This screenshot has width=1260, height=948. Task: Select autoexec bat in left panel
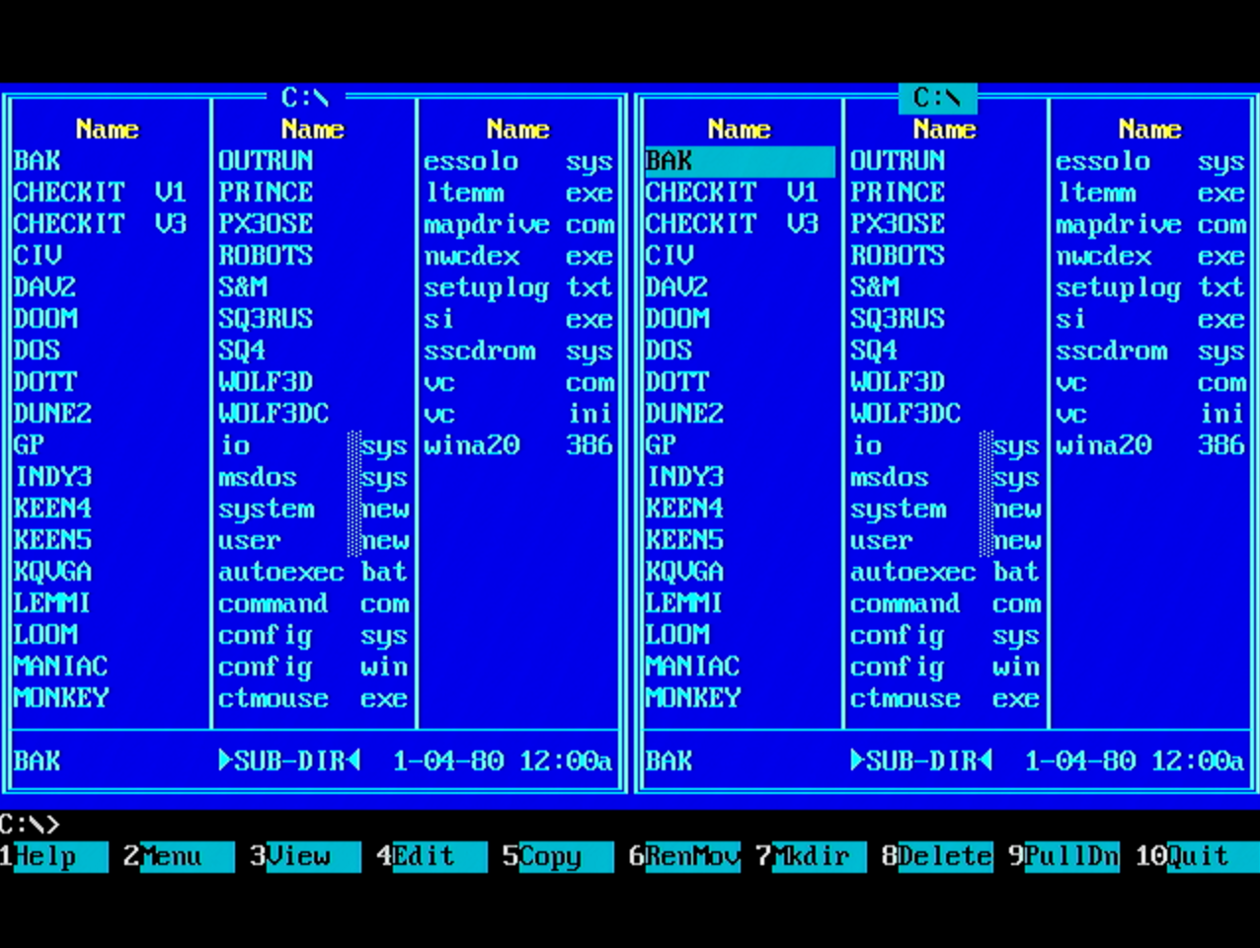coord(314,572)
